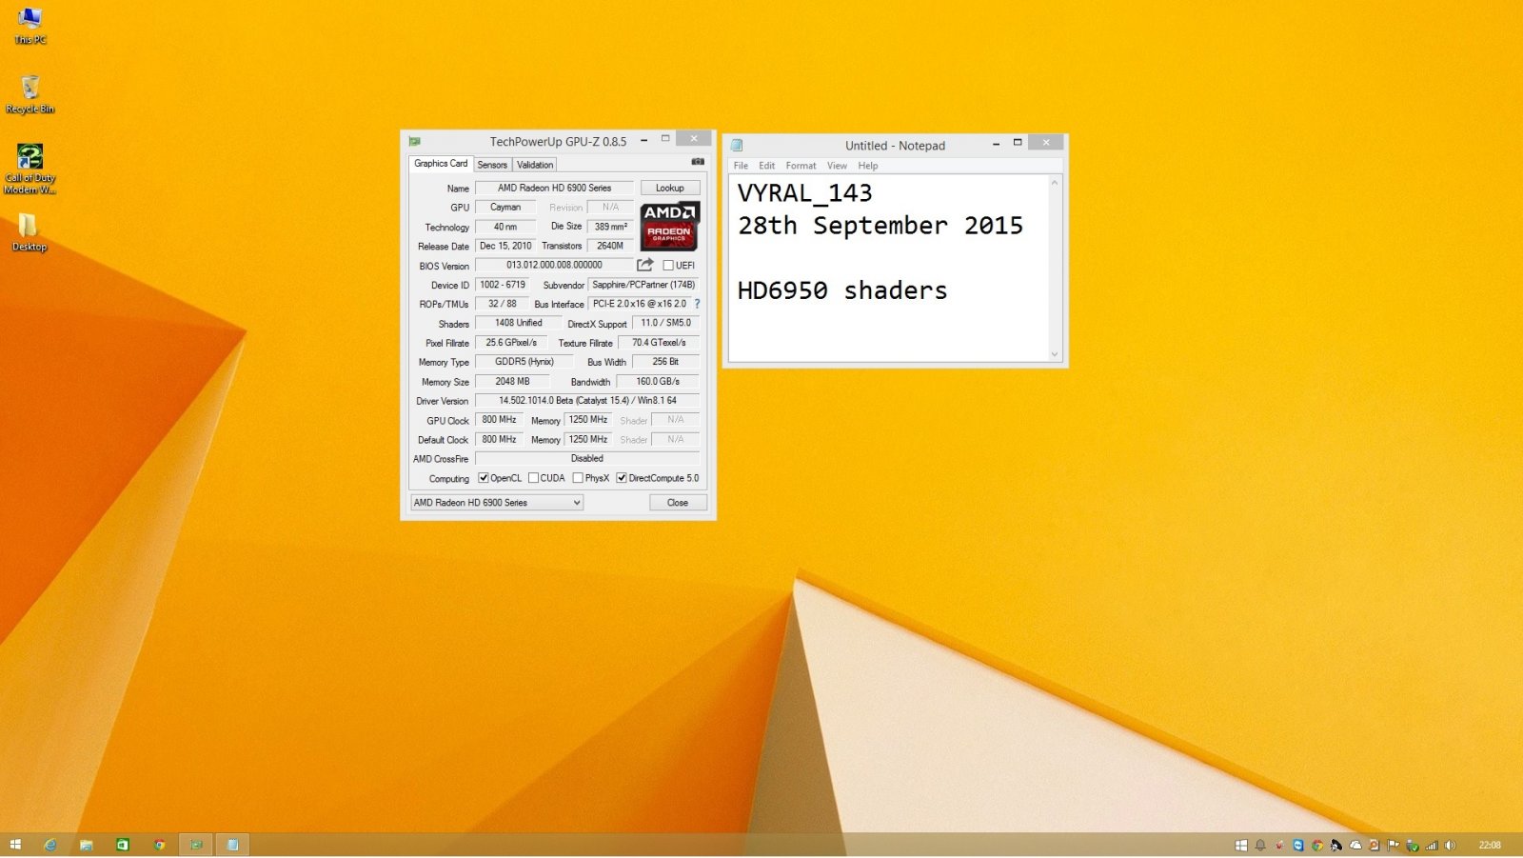Click the Shaders field 1408 Unified
This screenshot has height=858, width=1523.
pos(519,323)
